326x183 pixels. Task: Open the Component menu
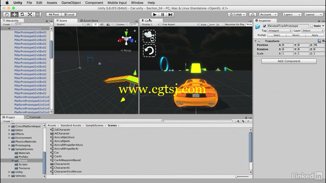coord(94,3)
